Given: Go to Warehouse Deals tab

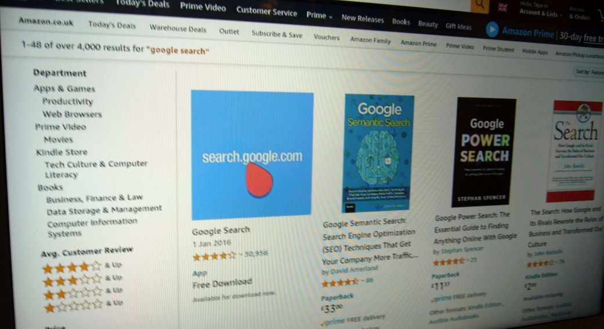Looking at the screenshot, I should tap(178, 28).
